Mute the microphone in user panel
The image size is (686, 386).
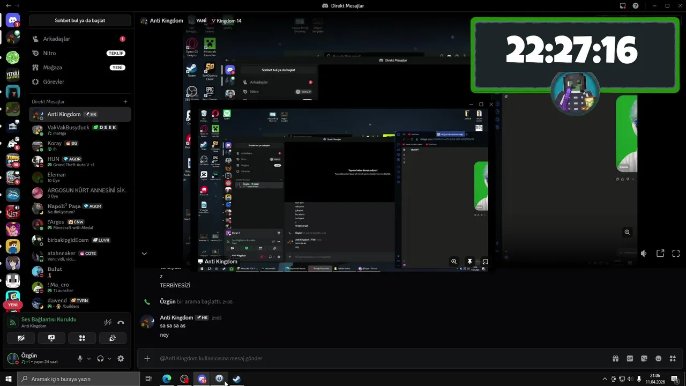point(80,359)
